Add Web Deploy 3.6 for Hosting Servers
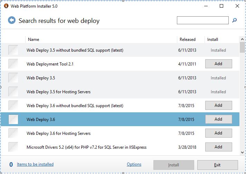246x174 pixels. pos(219,133)
